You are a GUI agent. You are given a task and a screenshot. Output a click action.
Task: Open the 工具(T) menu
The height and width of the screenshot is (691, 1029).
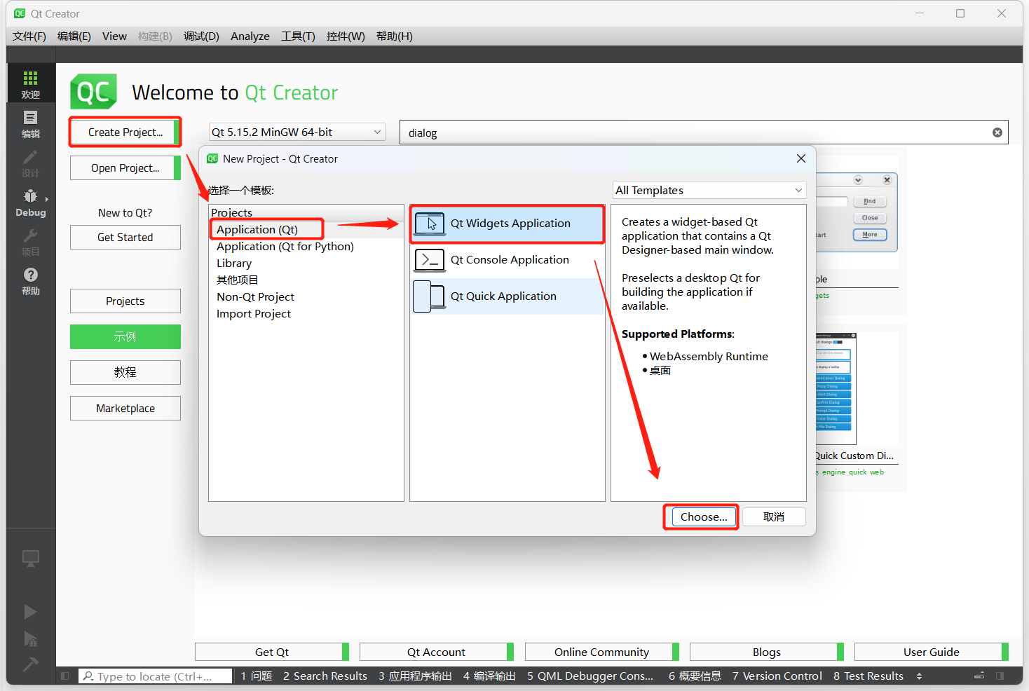(298, 36)
